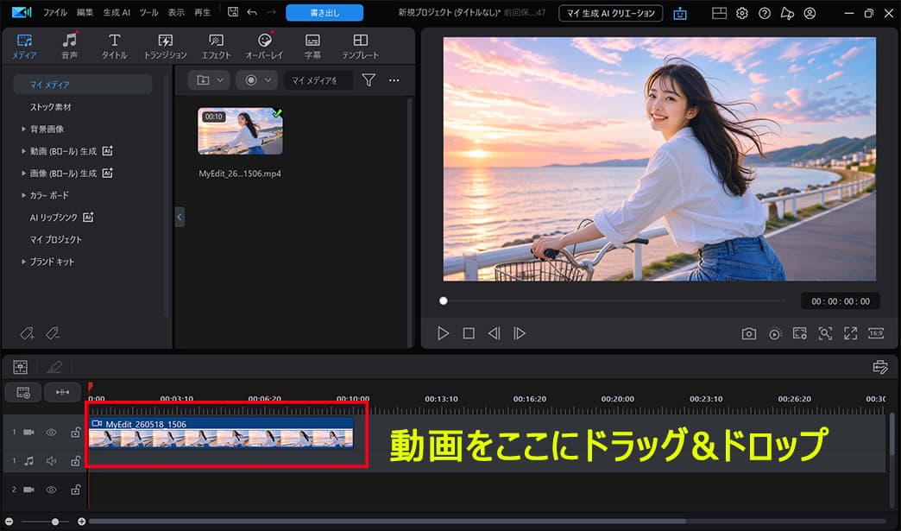Click the timeline zoom in plus button
This screenshot has width=901, height=531.
[x=82, y=522]
